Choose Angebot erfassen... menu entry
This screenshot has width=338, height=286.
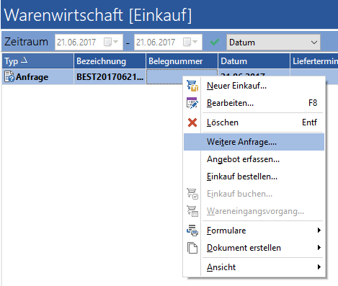point(254,159)
